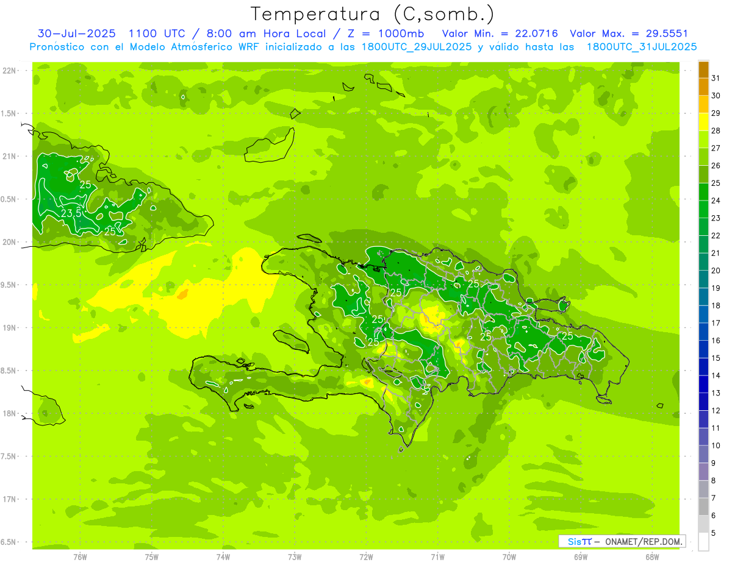Click the '76W' longitude label

click(x=80, y=557)
